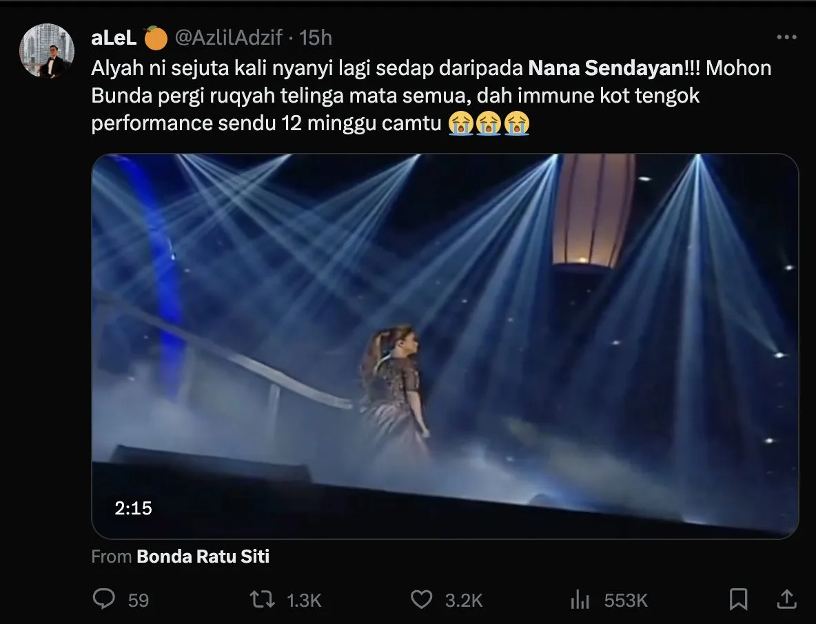Open the aLeL profile avatar
The image size is (816, 624).
click(47, 50)
